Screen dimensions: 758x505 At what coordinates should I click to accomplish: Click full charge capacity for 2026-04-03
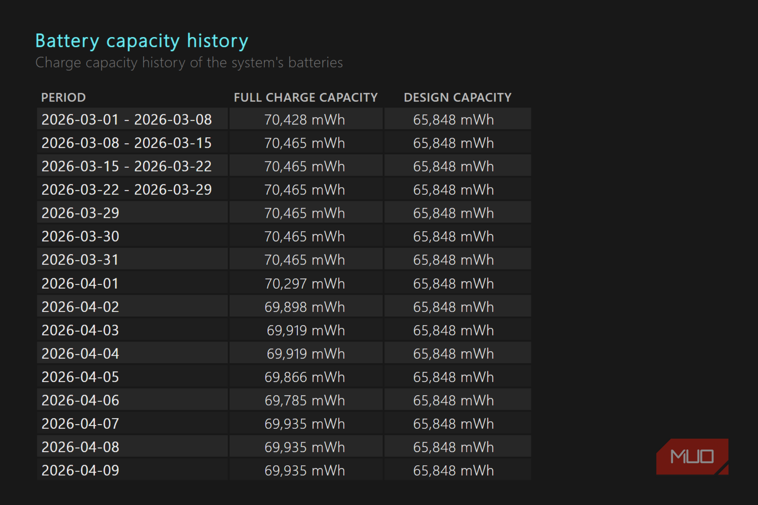click(306, 330)
